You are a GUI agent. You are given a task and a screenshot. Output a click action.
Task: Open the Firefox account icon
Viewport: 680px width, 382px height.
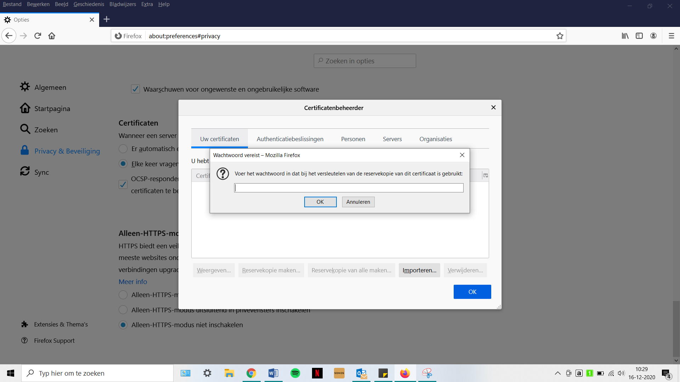pos(653,36)
